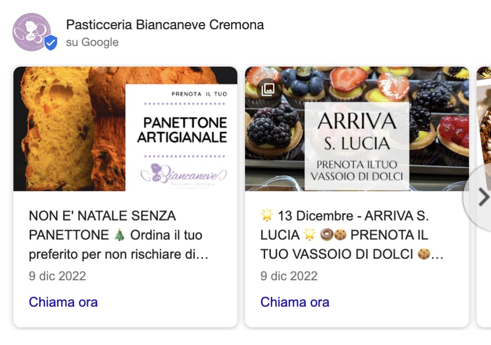
Task: Click the PRENOTA IL TUO VASSOIO DI DOLCI overlay text
Action: click(x=357, y=170)
